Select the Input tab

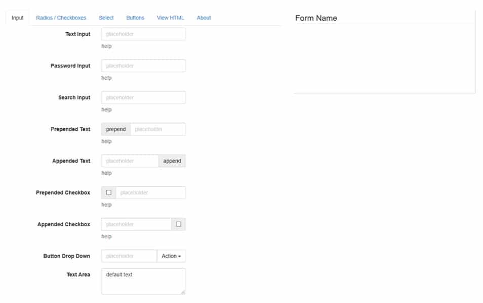coord(17,18)
